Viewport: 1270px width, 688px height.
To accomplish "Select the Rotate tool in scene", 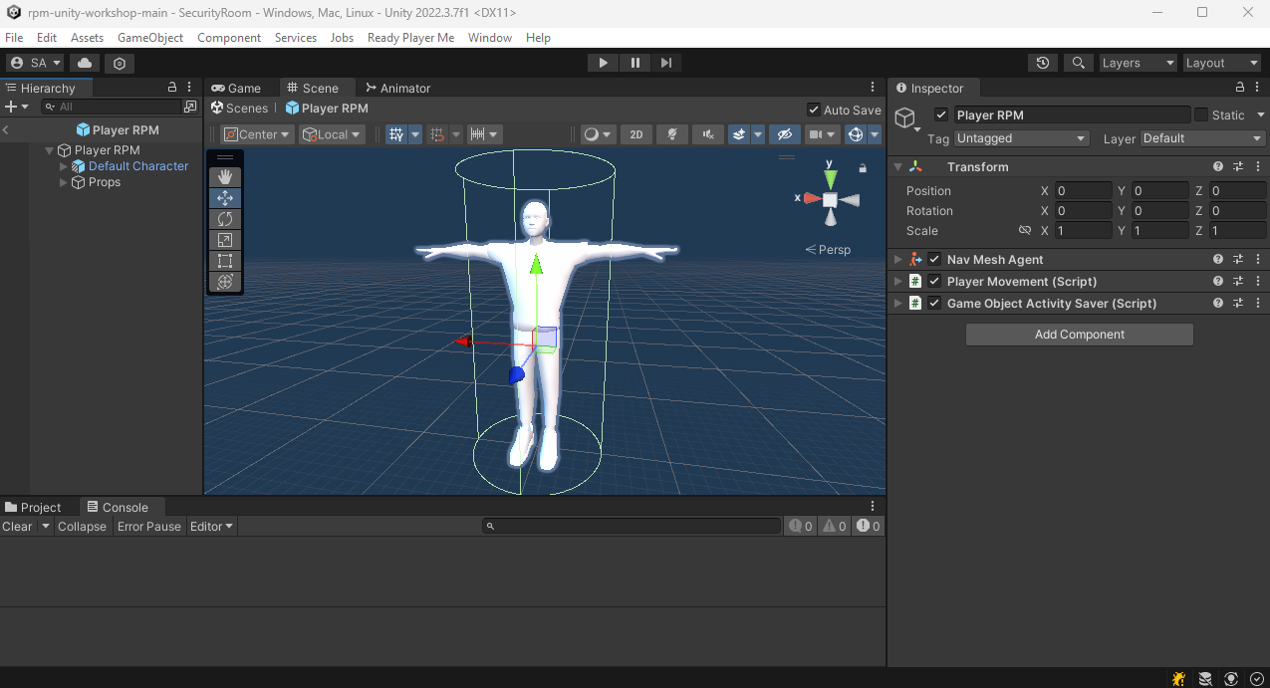I will click(225, 219).
